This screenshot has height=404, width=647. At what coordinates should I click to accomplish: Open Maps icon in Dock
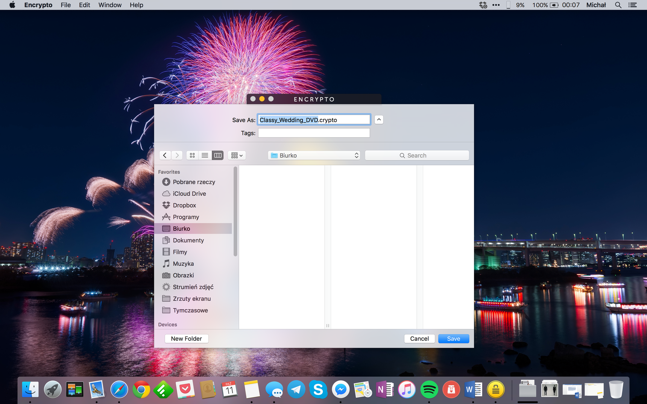pos(363,390)
